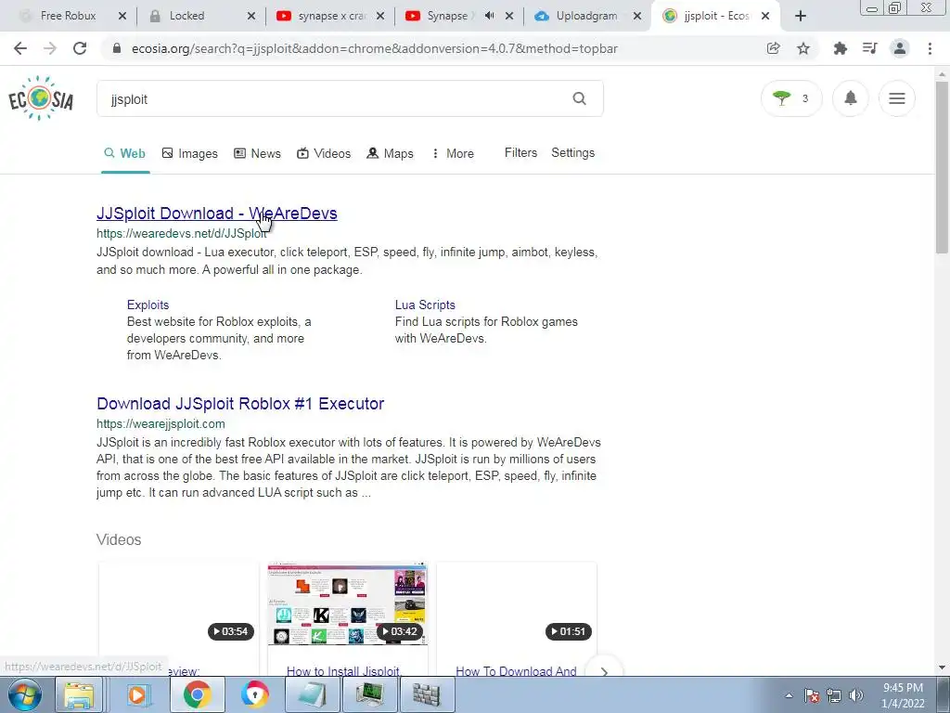The width and height of the screenshot is (950, 713).
Task: Play the 03:54 video thumbnail
Action: (x=179, y=603)
